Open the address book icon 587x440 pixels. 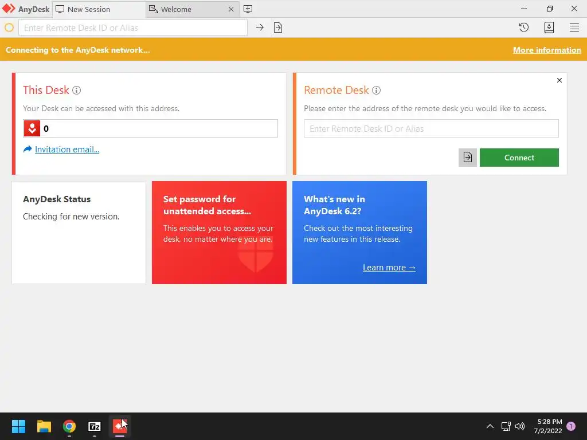pyautogui.click(x=549, y=27)
